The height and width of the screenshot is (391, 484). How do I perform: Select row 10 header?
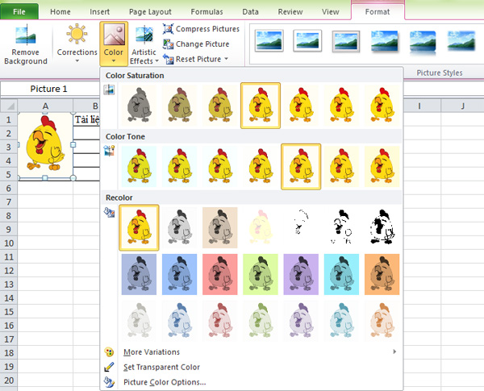click(9, 243)
